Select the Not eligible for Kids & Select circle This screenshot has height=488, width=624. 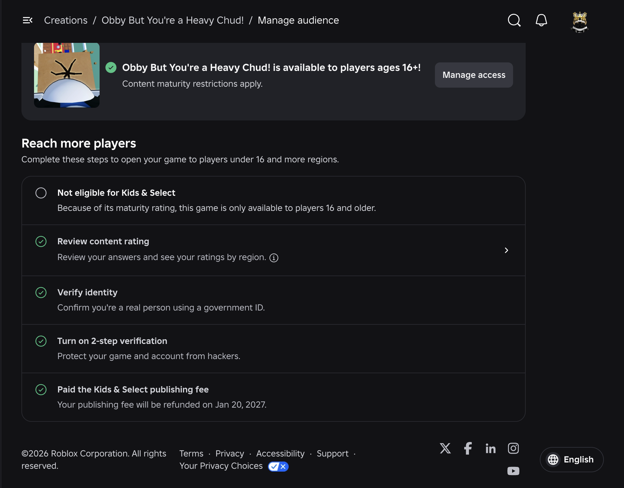(x=41, y=193)
